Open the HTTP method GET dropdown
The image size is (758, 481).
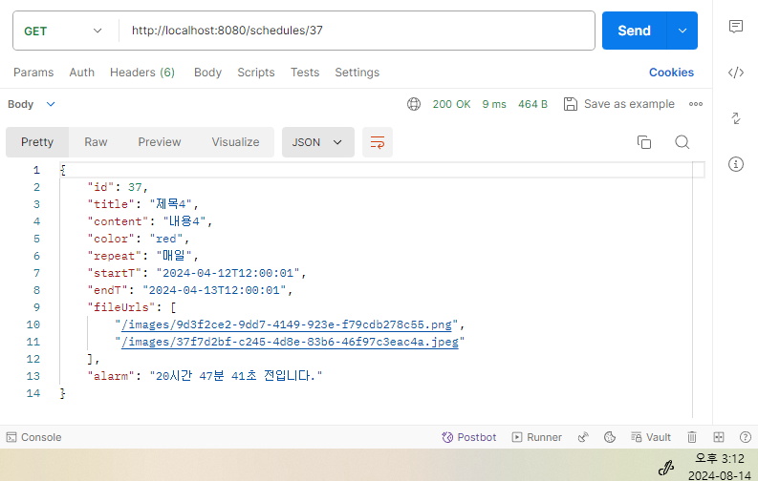tap(63, 31)
